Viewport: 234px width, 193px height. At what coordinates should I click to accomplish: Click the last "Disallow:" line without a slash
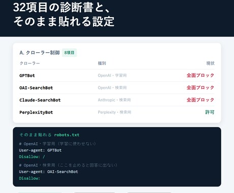tap(30, 178)
